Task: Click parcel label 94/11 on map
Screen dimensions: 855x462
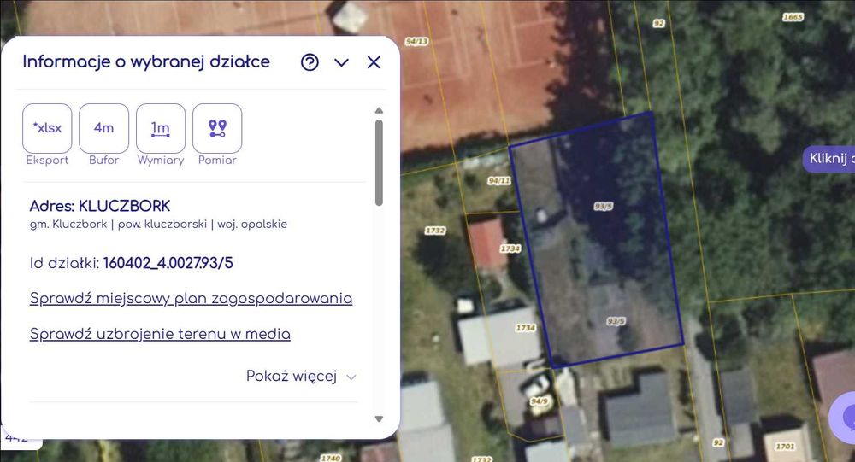Action: point(499,181)
